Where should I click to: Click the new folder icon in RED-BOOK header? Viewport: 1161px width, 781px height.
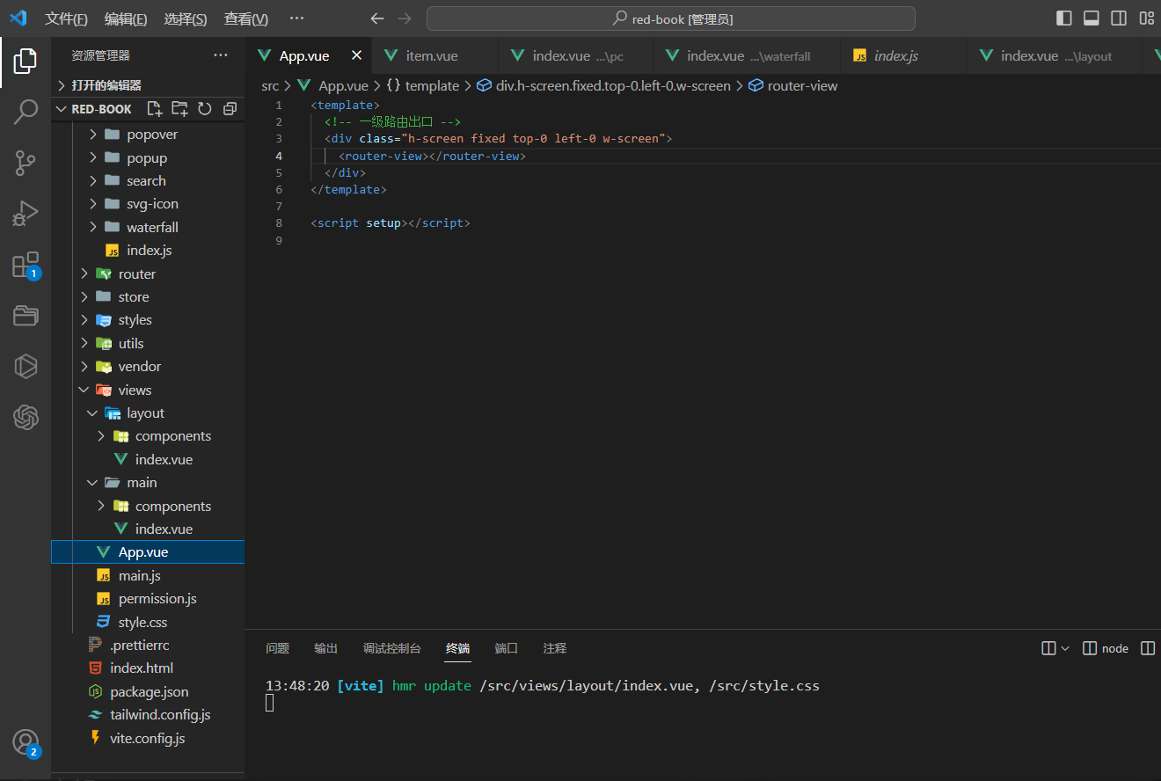click(179, 109)
